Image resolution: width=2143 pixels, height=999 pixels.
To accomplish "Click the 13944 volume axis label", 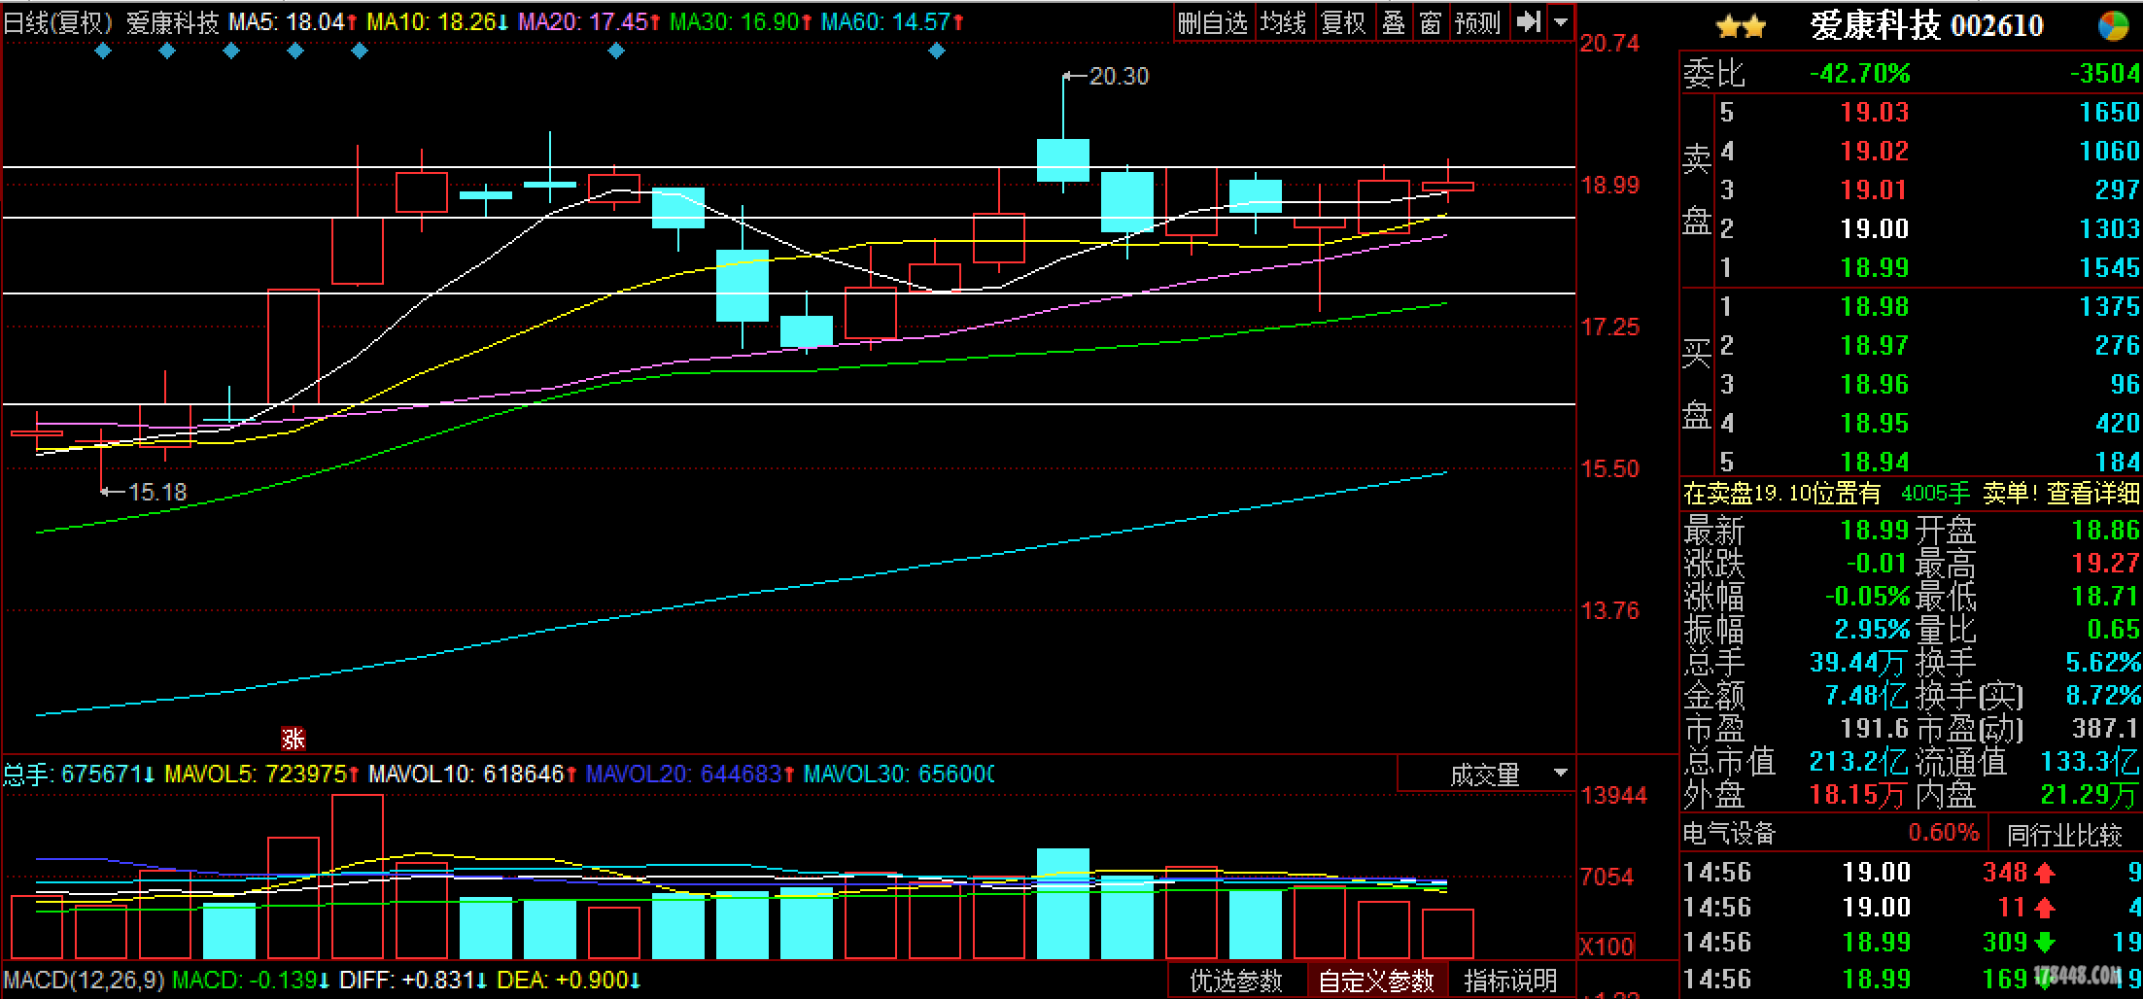I will (x=1614, y=796).
